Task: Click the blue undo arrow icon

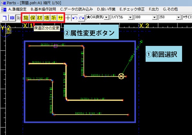Action: 74,18
